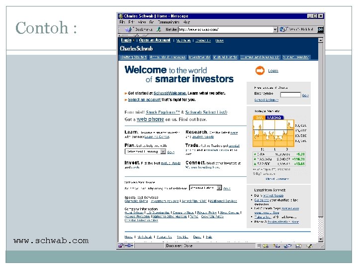Open the Help menu

(186, 22)
